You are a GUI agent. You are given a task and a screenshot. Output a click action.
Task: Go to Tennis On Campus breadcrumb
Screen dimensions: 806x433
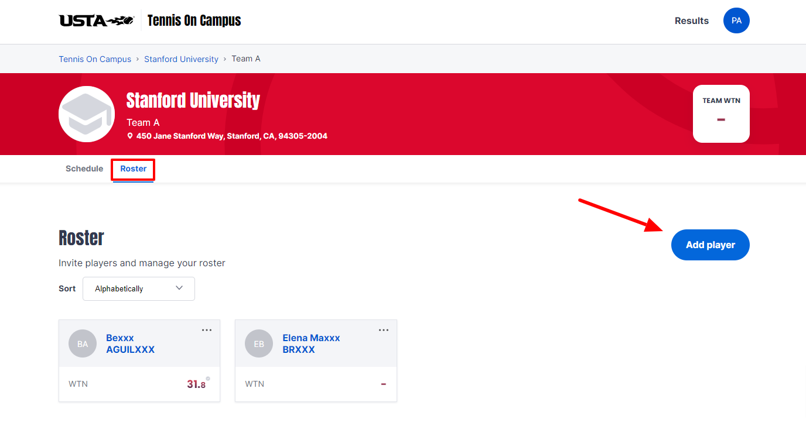click(95, 59)
